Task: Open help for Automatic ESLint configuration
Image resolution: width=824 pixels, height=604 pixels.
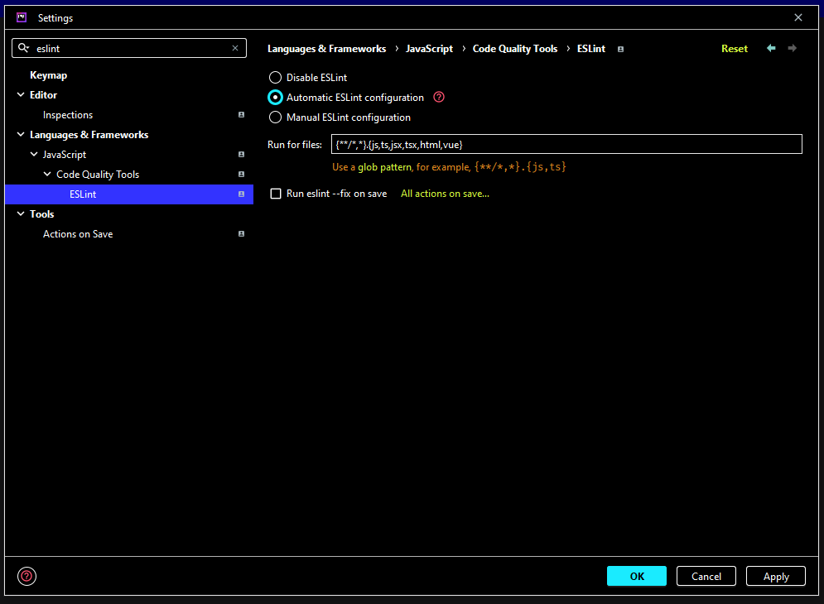Action: 439,97
